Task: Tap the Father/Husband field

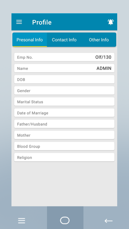Action: click(64, 124)
